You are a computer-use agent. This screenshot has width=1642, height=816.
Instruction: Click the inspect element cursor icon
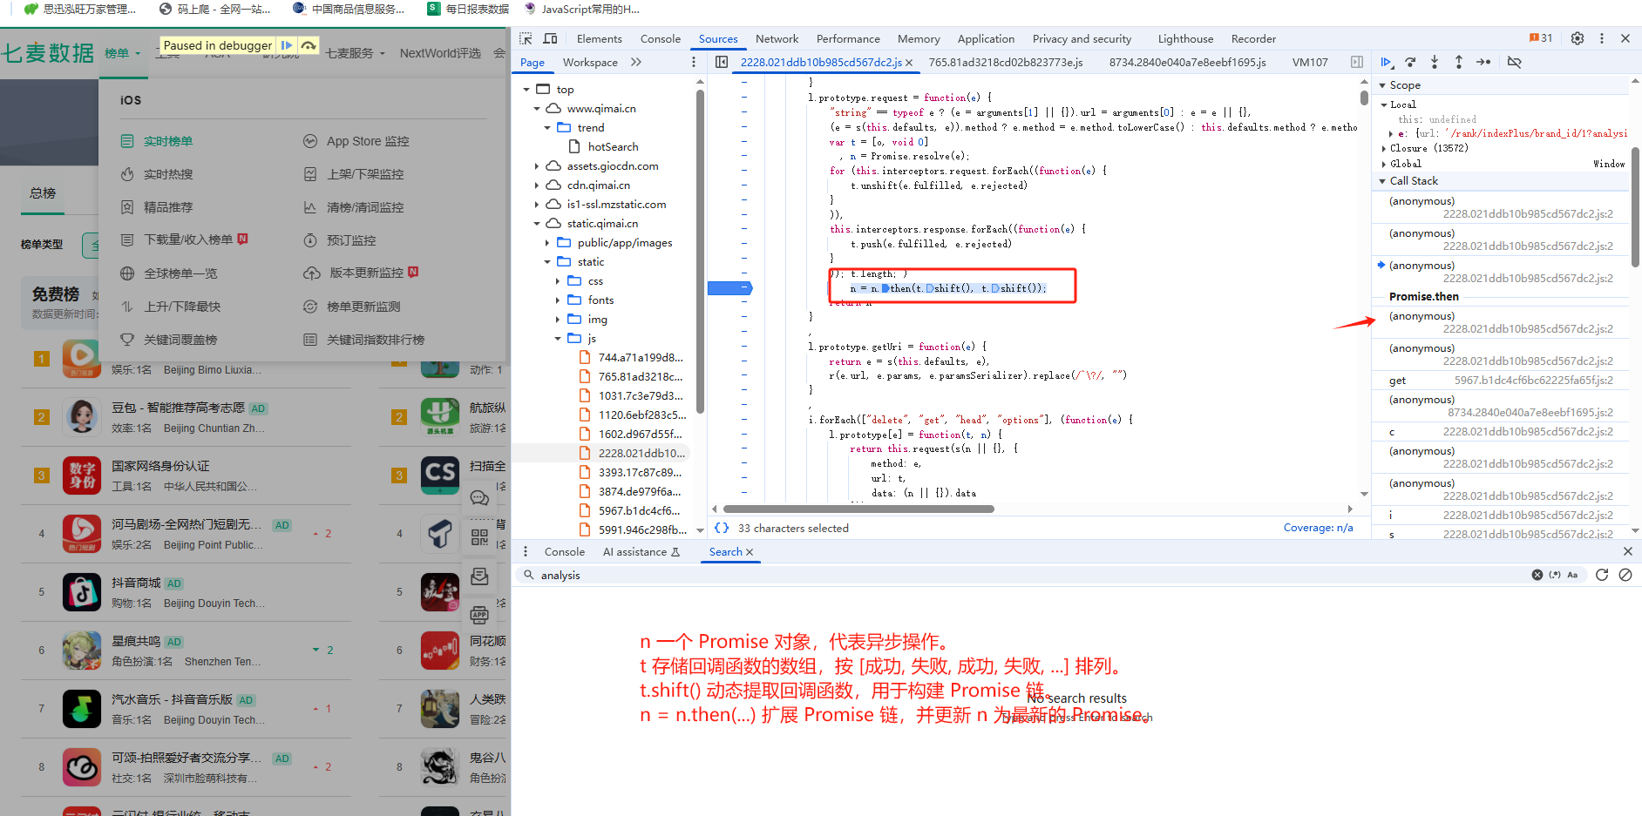coord(525,38)
